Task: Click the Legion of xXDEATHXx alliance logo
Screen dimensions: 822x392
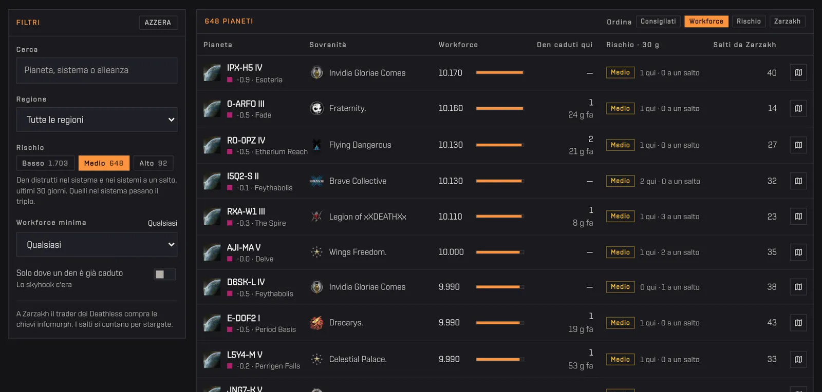Action: [x=316, y=217]
